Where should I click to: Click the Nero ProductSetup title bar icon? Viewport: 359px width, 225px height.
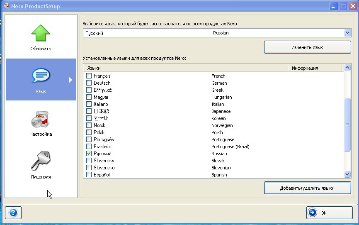(x=6, y=6)
